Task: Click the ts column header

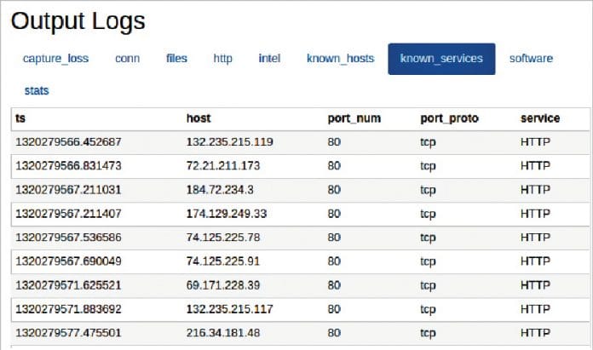Action: (20, 118)
